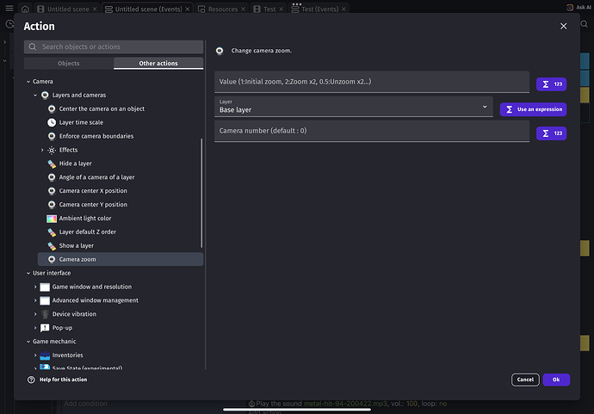
Task: Pick the Ambient light color action
Action: coord(85,219)
